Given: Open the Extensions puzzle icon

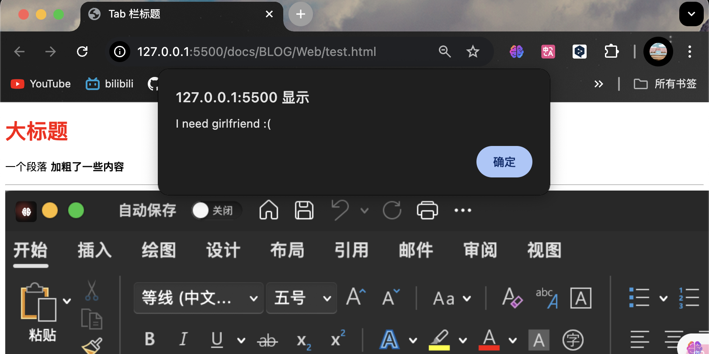Looking at the screenshot, I should [611, 52].
